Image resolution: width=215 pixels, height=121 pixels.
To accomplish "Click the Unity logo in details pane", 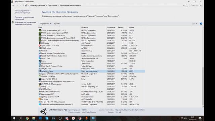I will 43,111.
